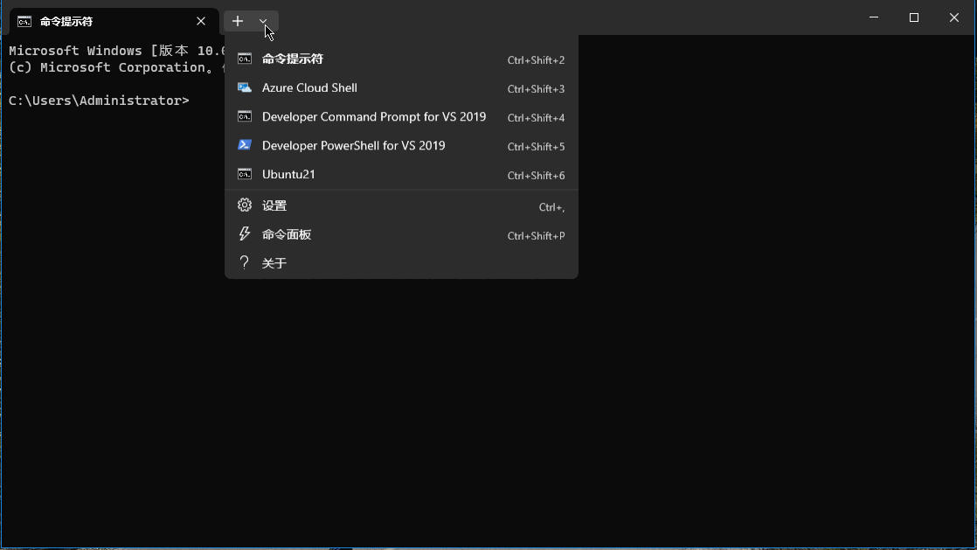This screenshot has width=977, height=550.
Task: Click the Ctrl+Shift+5 shortcut label
Action: pyautogui.click(x=536, y=147)
